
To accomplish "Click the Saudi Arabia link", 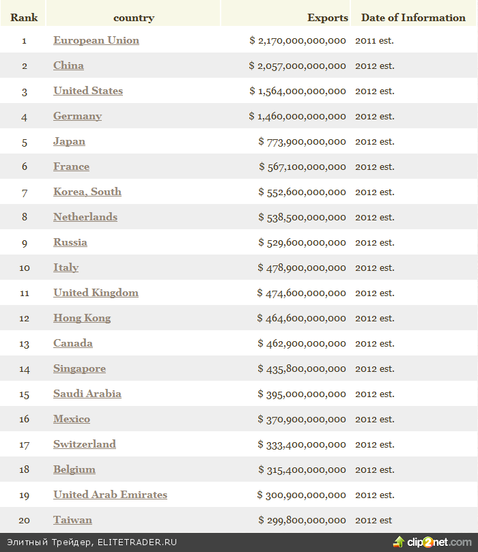I will [x=87, y=394].
